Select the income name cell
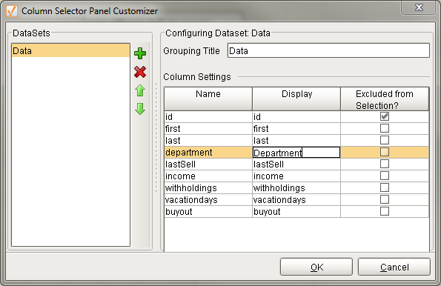This screenshot has height=286, width=441. pos(208,176)
